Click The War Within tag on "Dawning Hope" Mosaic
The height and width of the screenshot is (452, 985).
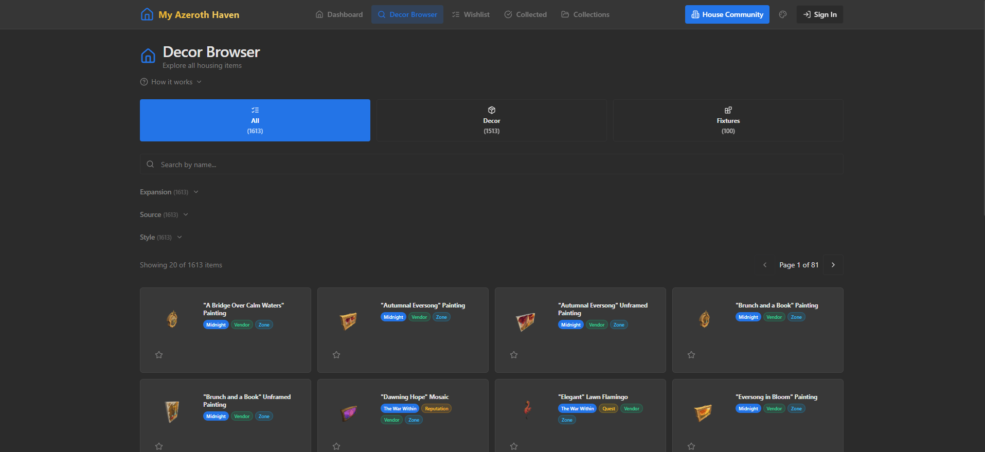point(400,409)
